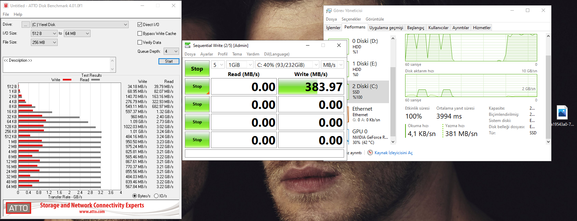
Task: Open the Drive dropdown showing Yerel Disk
Action: [80, 24]
